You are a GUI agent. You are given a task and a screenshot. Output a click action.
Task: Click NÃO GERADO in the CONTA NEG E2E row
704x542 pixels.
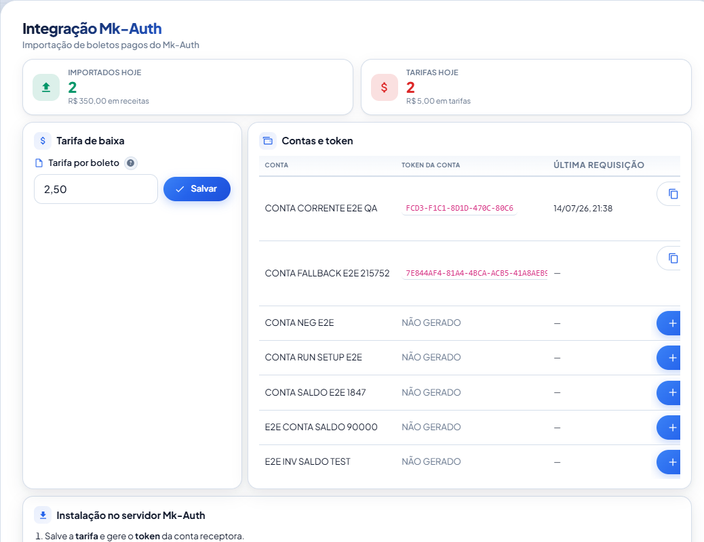click(x=431, y=323)
